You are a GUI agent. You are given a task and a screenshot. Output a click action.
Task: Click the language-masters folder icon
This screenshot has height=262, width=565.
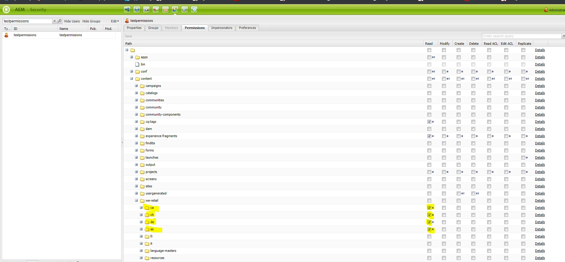pyautogui.click(x=147, y=251)
